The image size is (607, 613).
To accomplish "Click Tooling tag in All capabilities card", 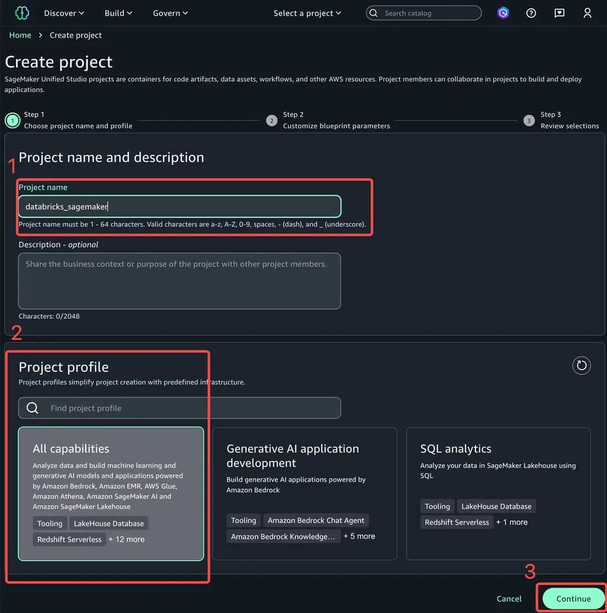I will pos(50,523).
